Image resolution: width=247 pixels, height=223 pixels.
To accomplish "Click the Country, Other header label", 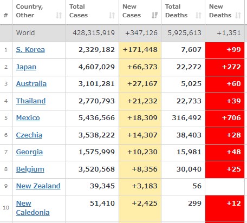I will [x=30, y=11].
